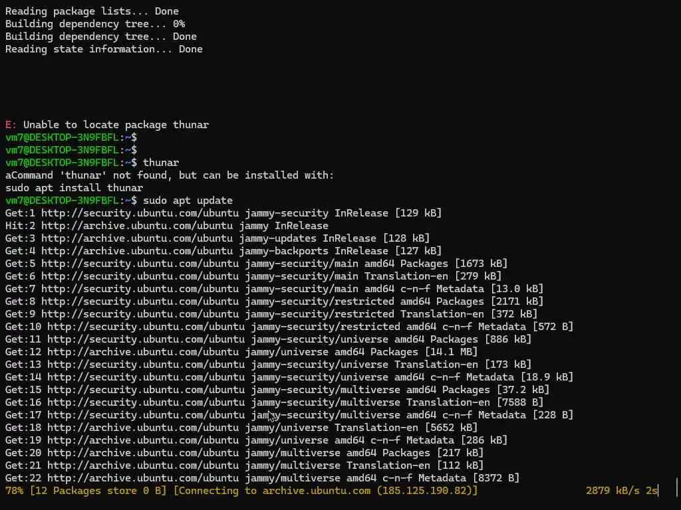Click the Get:19 universe Metadata [286 kB] line
This screenshot has height=510, width=681.
tap(256, 440)
